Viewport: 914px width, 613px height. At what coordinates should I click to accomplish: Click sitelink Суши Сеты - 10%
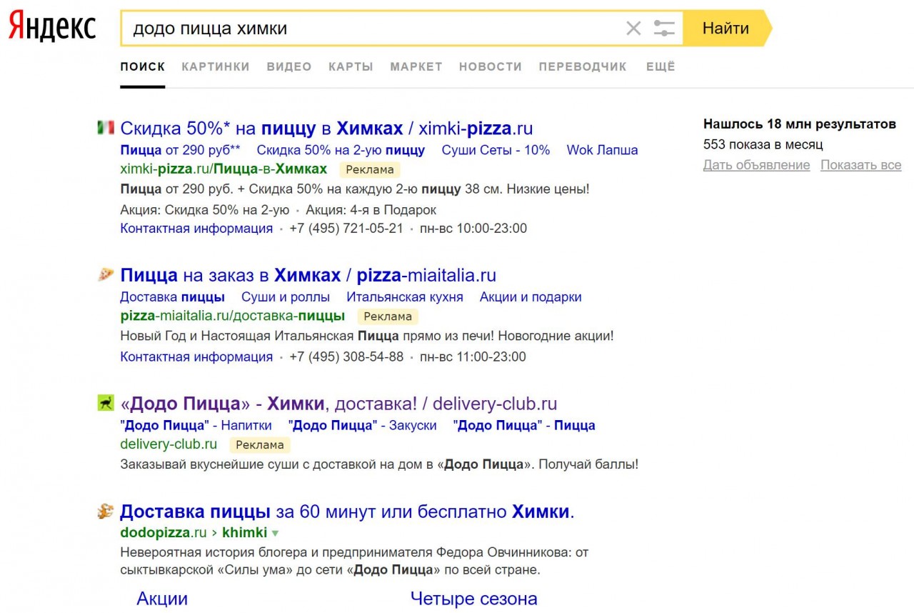click(496, 150)
